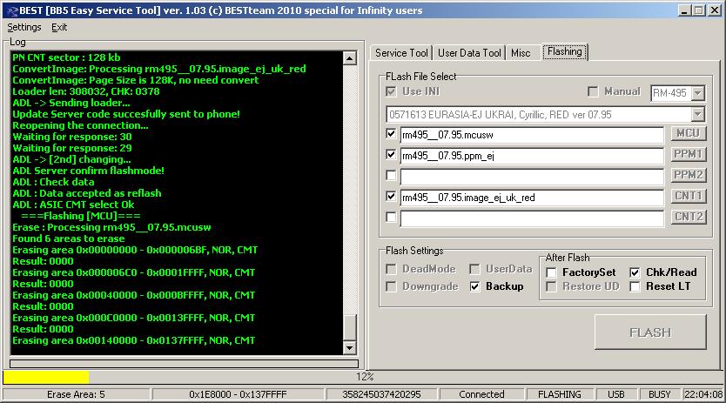Image resolution: width=726 pixels, height=403 pixels.
Task: Click the 'Waiting for response: 29' log line
Action: click(71, 148)
